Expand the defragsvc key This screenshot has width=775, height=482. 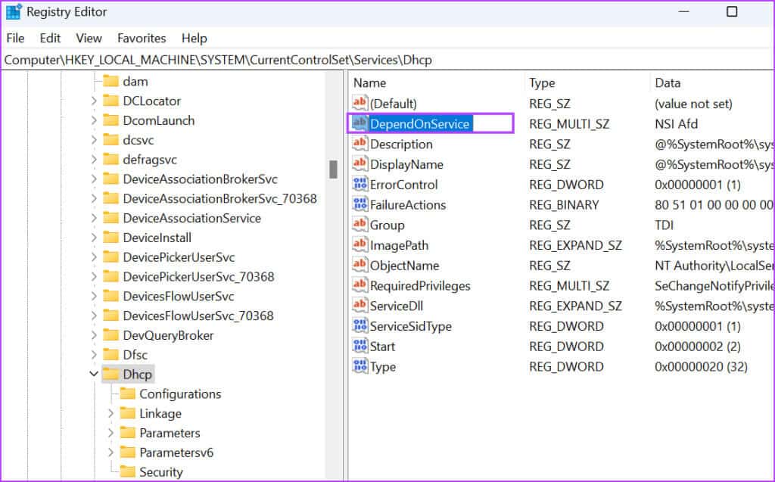click(94, 159)
